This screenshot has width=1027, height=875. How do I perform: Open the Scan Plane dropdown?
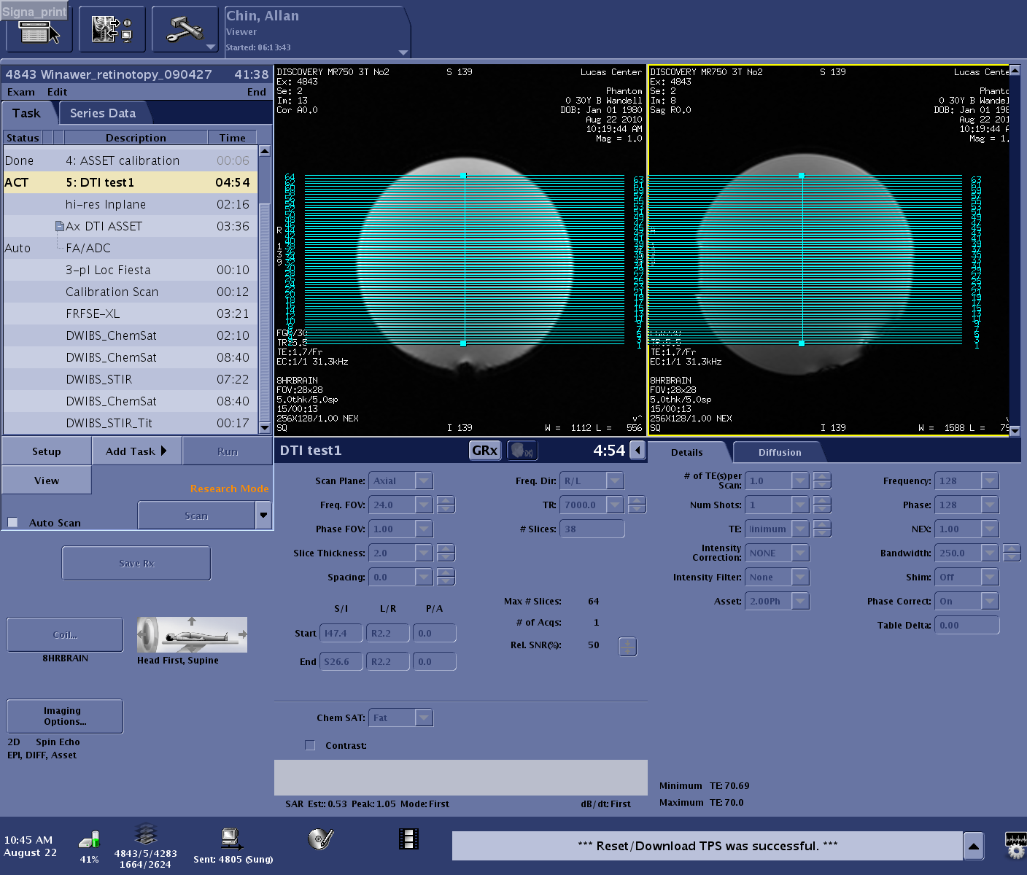(423, 481)
